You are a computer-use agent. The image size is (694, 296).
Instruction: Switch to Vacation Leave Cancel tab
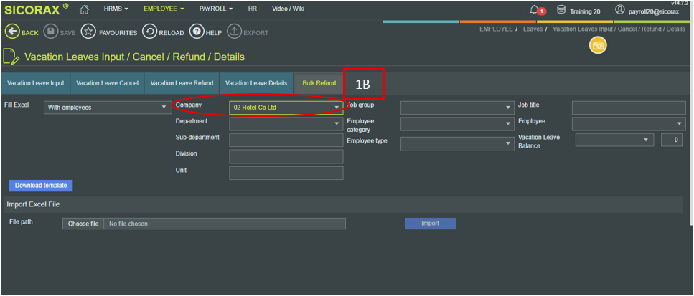(107, 83)
